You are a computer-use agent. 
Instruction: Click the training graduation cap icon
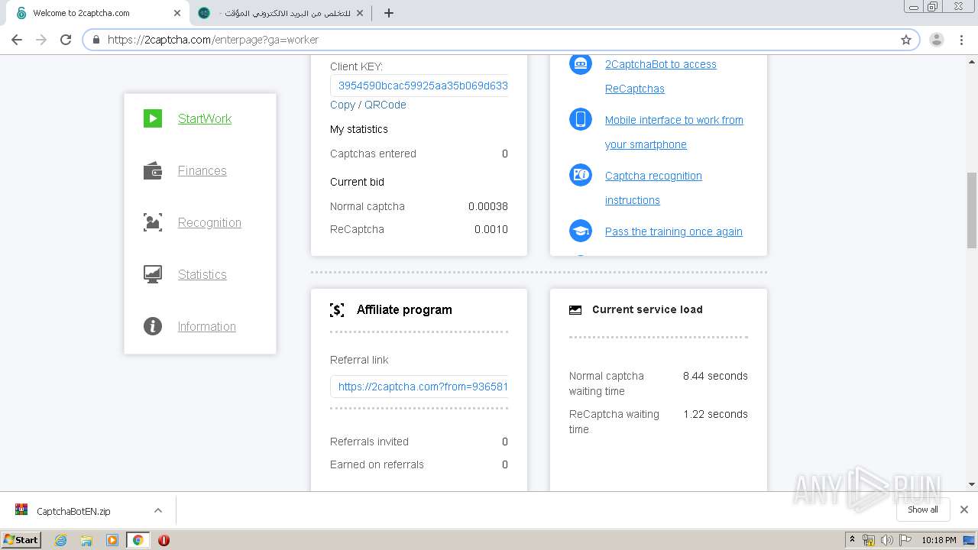tap(581, 231)
